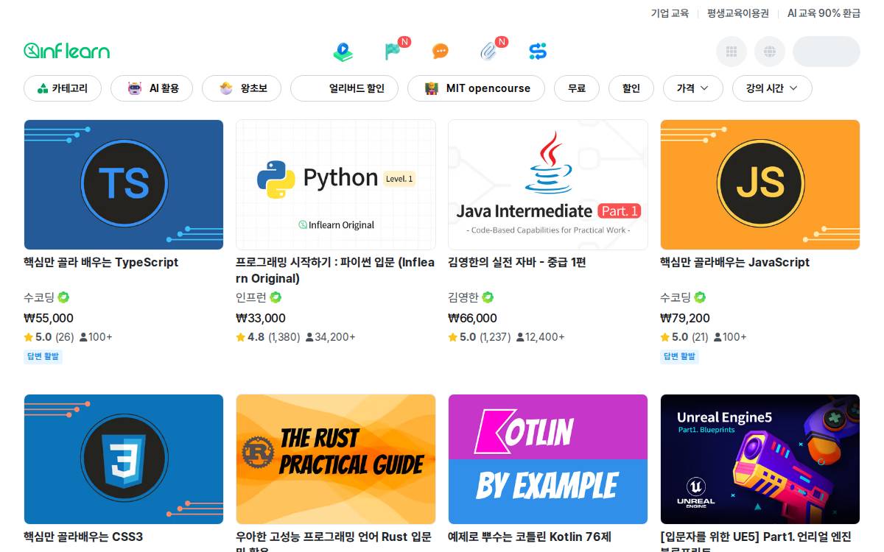This screenshot has height=552, width=884.
Task: Open the grid apps menu button
Action: [x=732, y=52]
